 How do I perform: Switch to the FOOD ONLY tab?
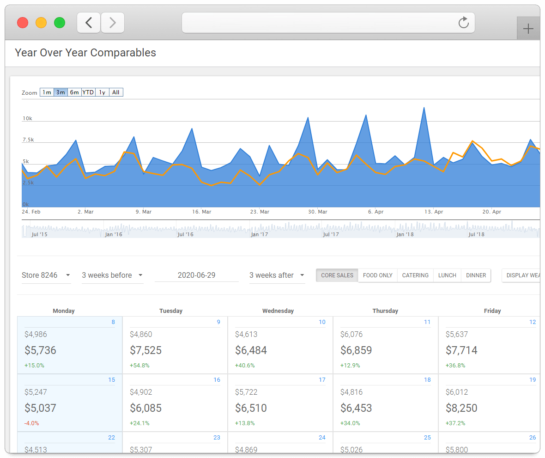click(x=377, y=275)
